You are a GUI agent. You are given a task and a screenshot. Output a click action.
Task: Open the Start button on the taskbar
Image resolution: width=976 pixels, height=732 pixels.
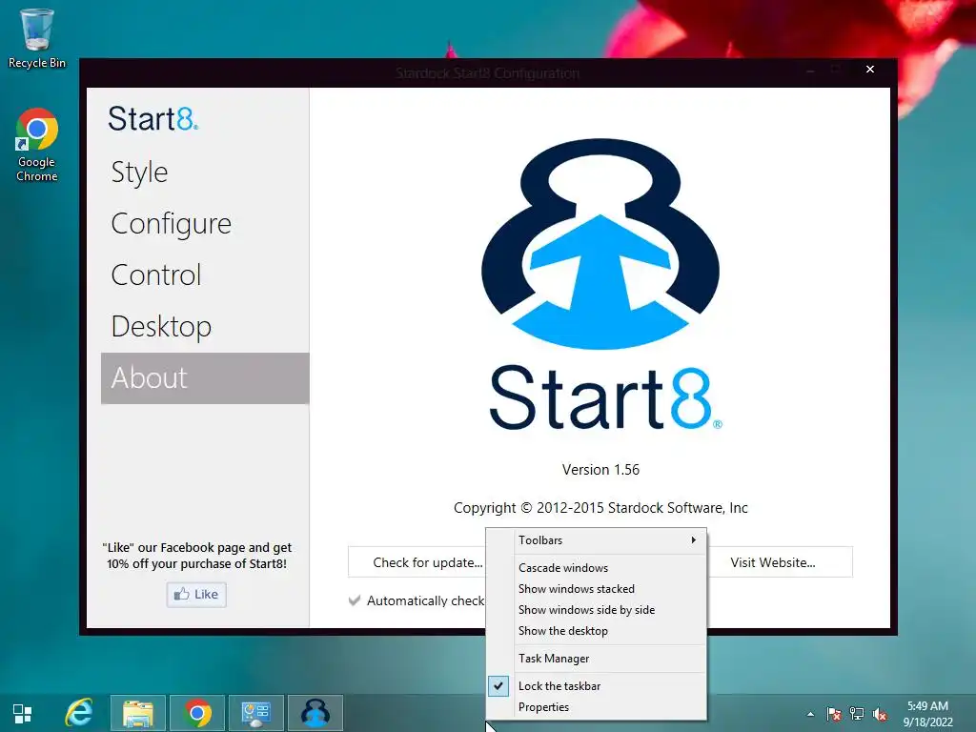point(23,713)
